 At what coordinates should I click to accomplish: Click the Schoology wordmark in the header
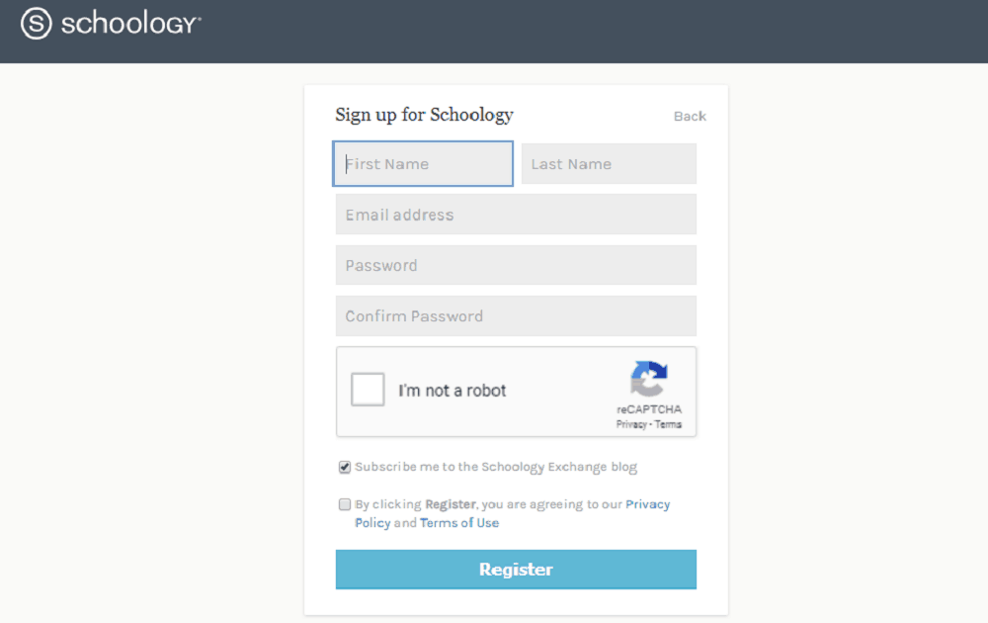[x=130, y=24]
